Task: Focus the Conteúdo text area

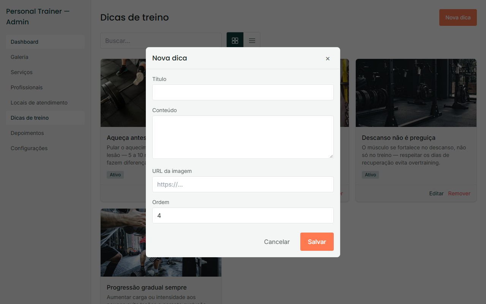Action: click(x=243, y=137)
